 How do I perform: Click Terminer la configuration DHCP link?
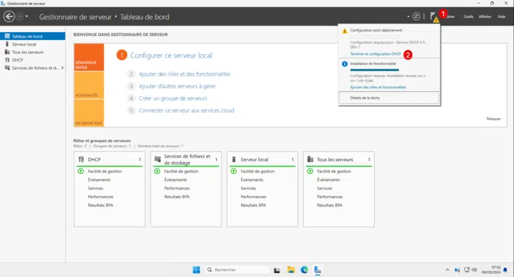(x=375, y=54)
